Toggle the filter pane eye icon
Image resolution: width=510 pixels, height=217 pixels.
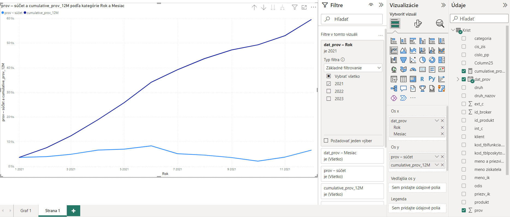point(371,5)
